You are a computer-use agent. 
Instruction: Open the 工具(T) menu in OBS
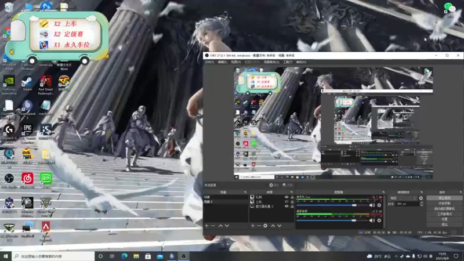pyautogui.click(x=287, y=62)
